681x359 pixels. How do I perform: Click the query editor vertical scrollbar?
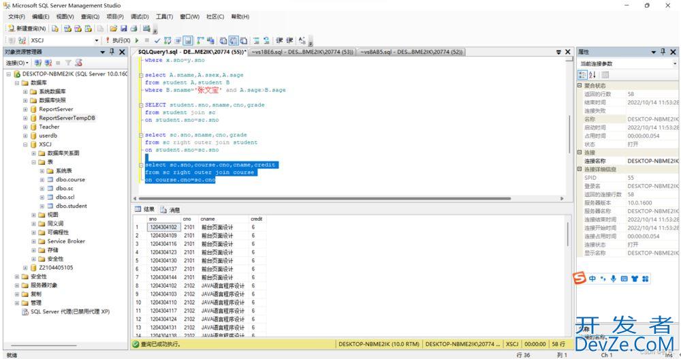(x=569, y=134)
